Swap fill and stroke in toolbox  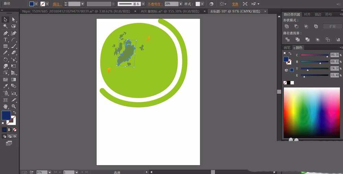[x=15, y=112]
